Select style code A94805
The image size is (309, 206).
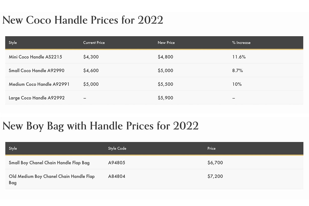click(x=117, y=163)
